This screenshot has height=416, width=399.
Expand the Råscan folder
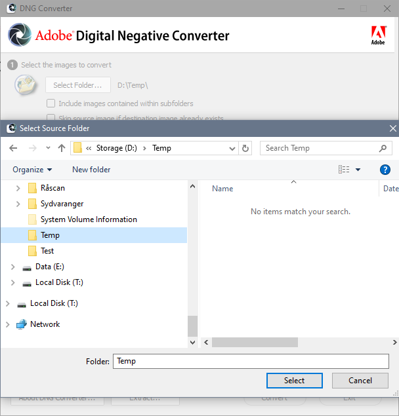click(x=18, y=188)
